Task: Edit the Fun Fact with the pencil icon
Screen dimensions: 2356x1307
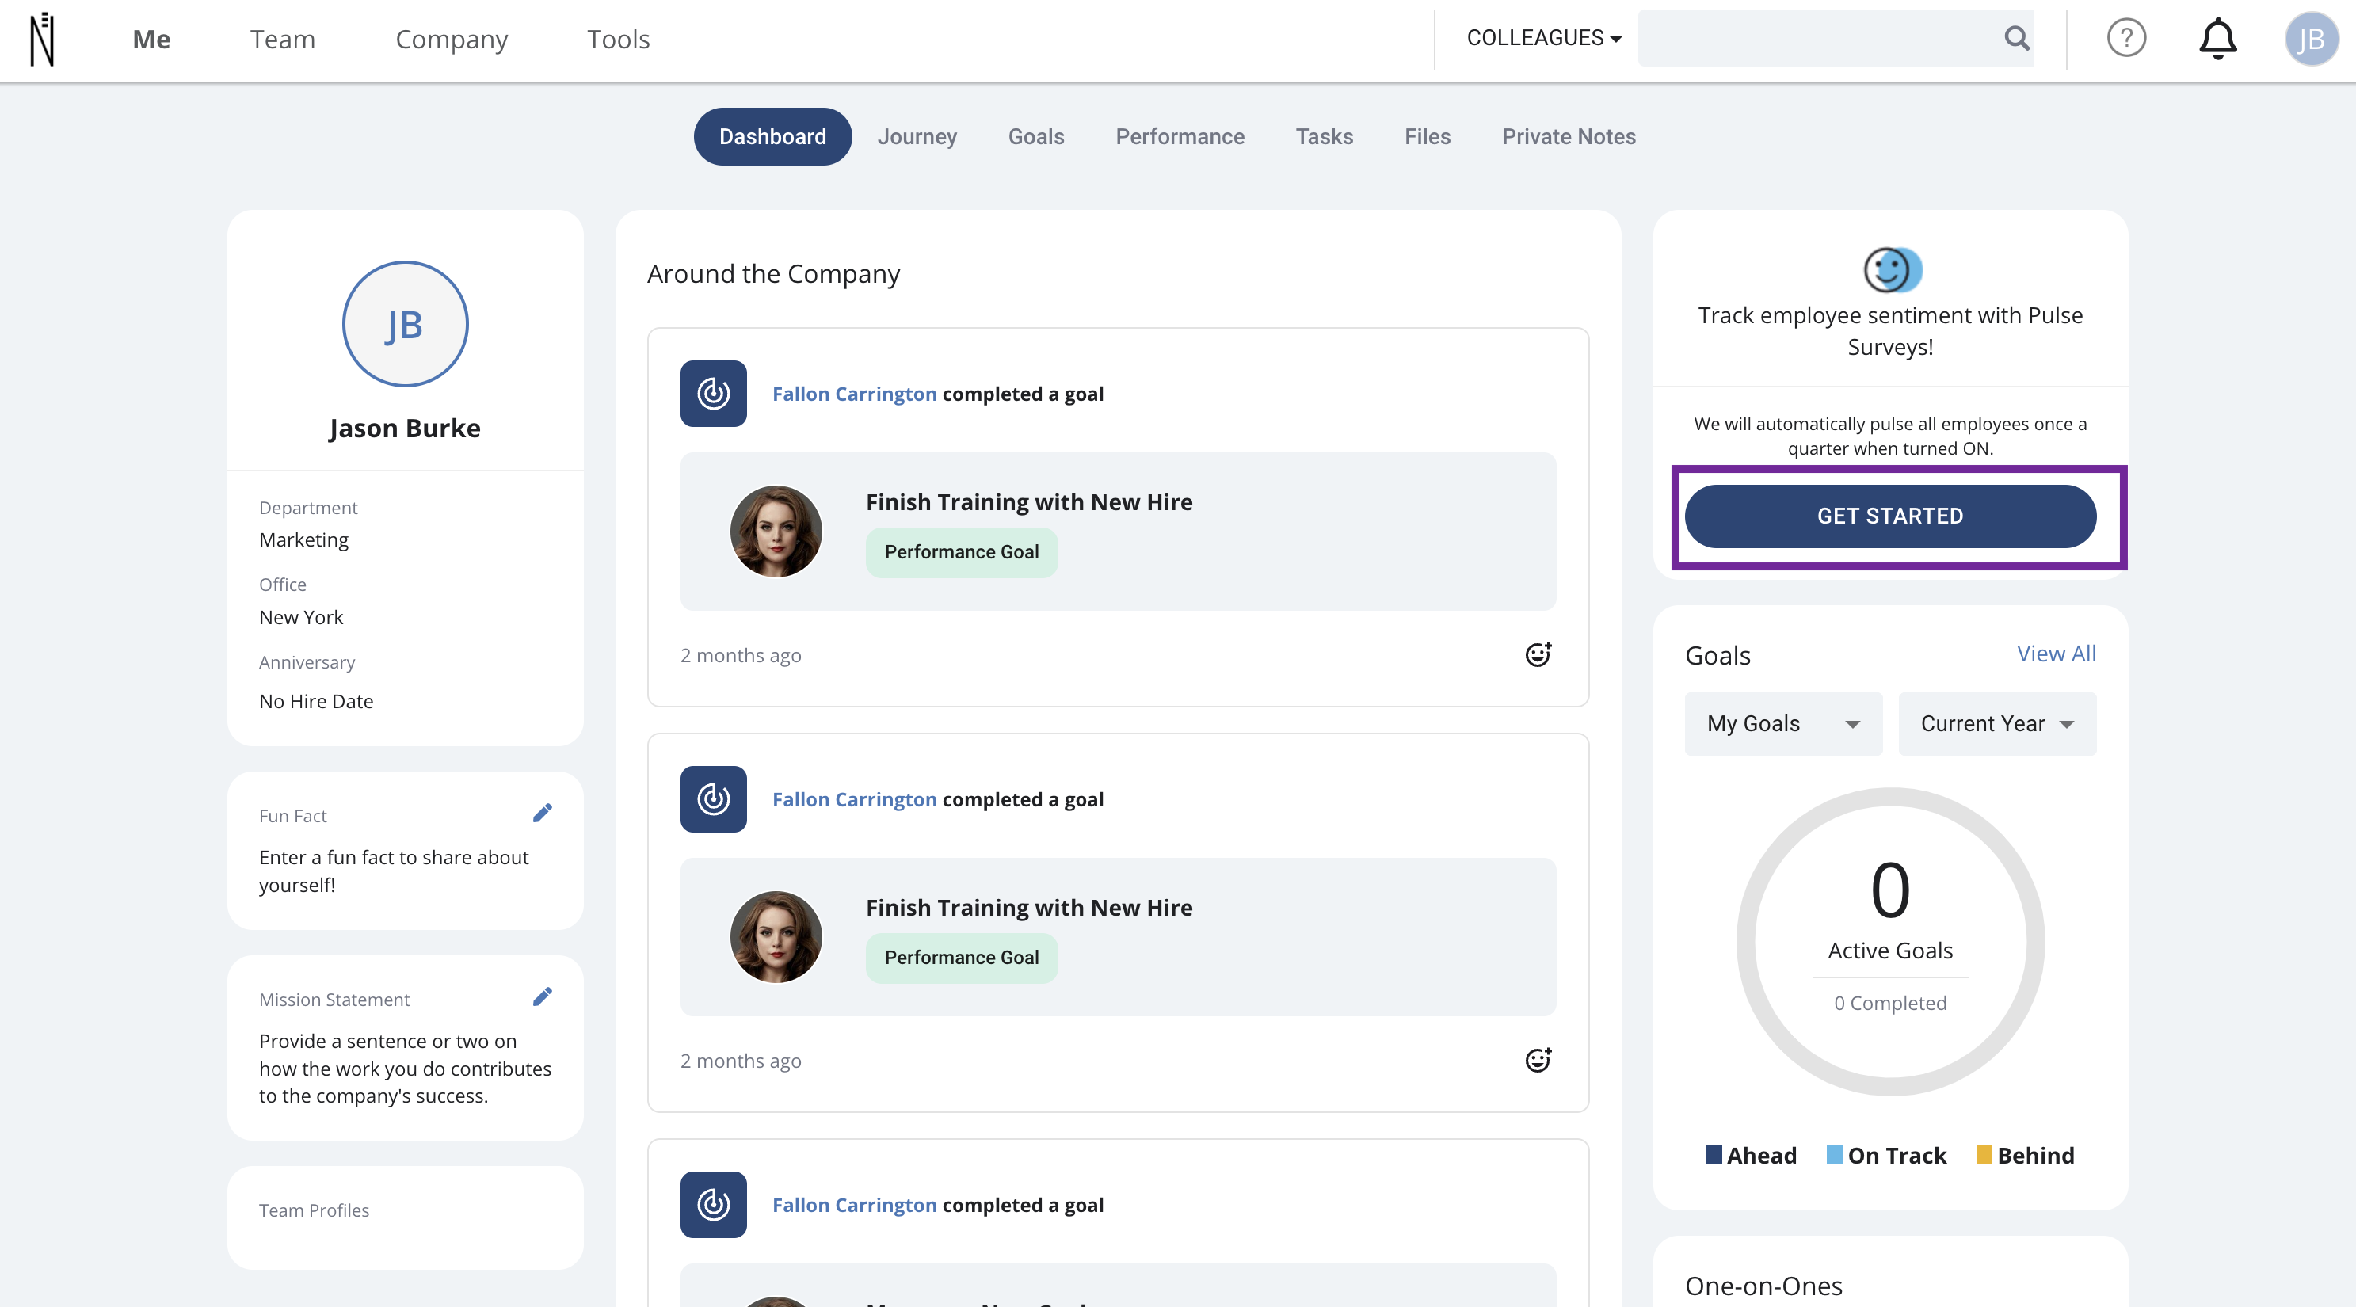Action: [543, 813]
